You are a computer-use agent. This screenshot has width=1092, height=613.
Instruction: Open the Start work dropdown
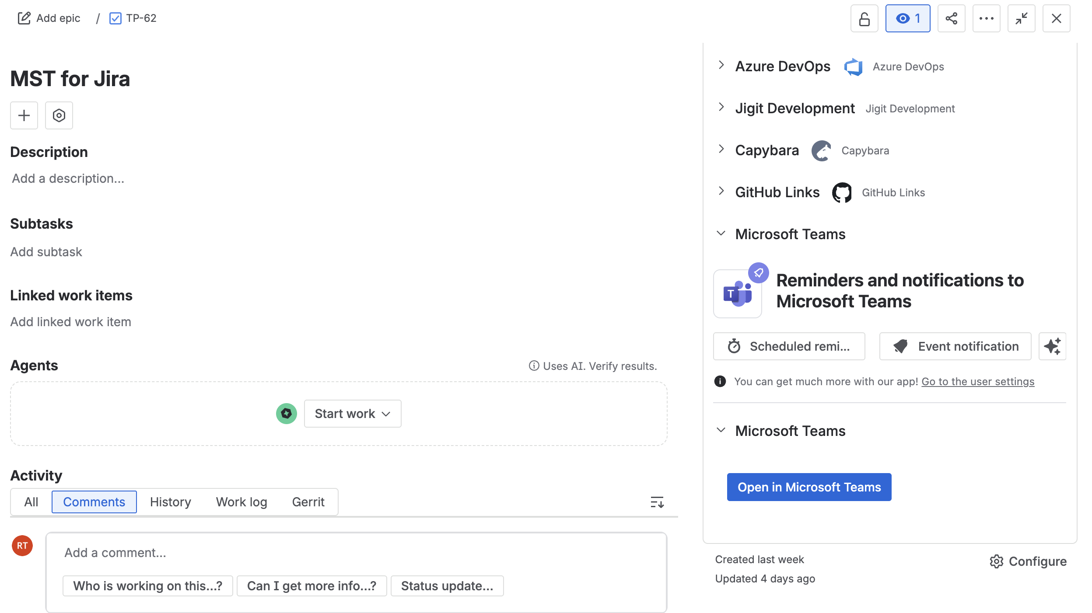click(x=353, y=414)
